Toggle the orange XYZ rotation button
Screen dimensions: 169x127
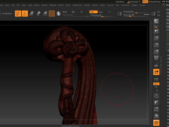pyautogui.click(x=156, y=84)
